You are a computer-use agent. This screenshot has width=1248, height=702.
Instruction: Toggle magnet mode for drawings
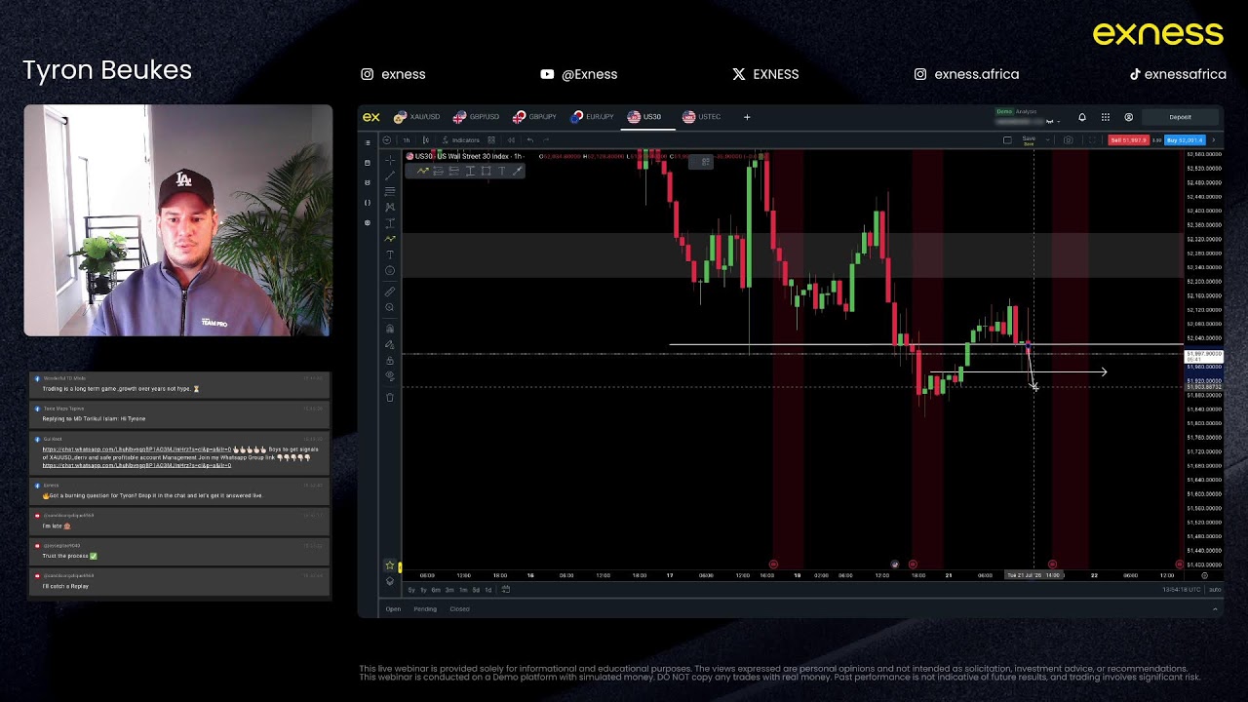(390, 328)
